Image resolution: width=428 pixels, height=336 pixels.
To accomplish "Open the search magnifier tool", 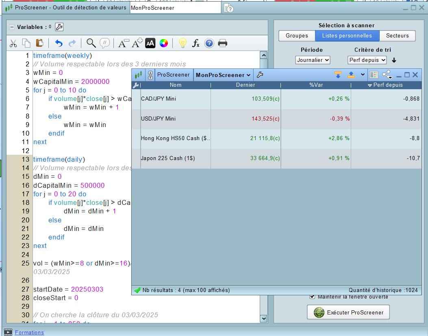I will pyautogui.click(x=91, y=43).
